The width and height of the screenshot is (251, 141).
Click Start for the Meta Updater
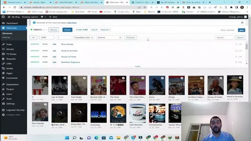click(x=242, y=30)
